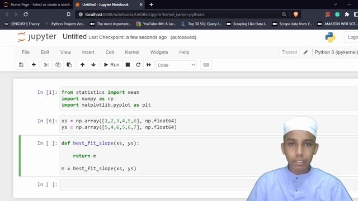Open the View menu
This screenshot has width=358, height=201.
click(65, 52)
